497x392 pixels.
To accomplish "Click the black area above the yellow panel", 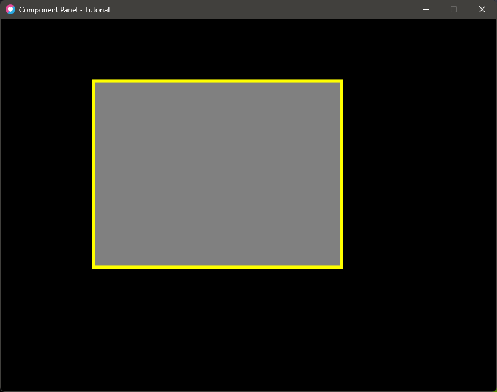I will 217,50.
